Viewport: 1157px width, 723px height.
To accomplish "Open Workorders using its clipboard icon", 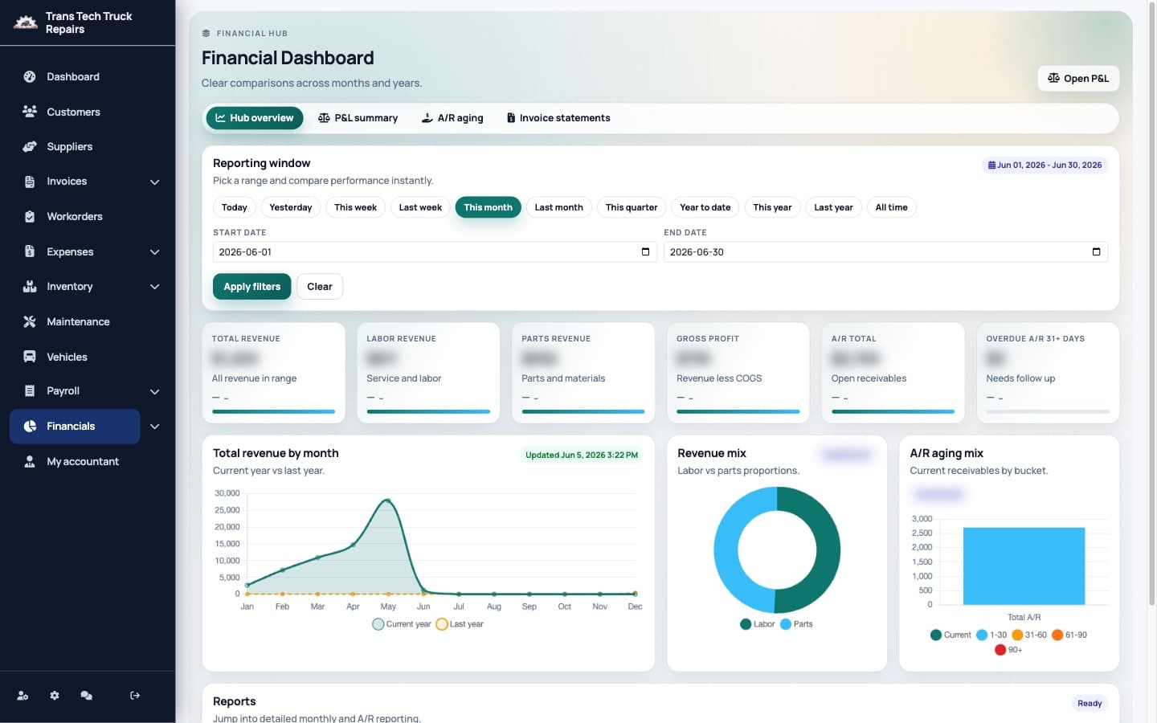I will (x=30, y=217).
